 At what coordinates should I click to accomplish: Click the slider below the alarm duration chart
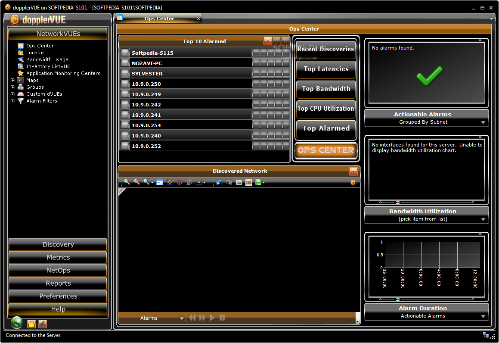click(426, 299)
